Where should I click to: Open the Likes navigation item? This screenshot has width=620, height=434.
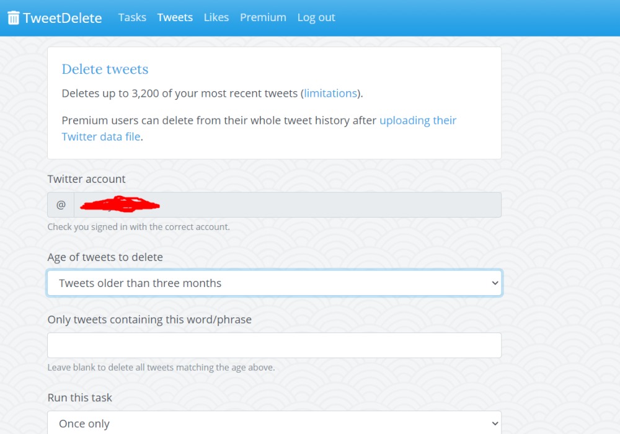[216, 17]
